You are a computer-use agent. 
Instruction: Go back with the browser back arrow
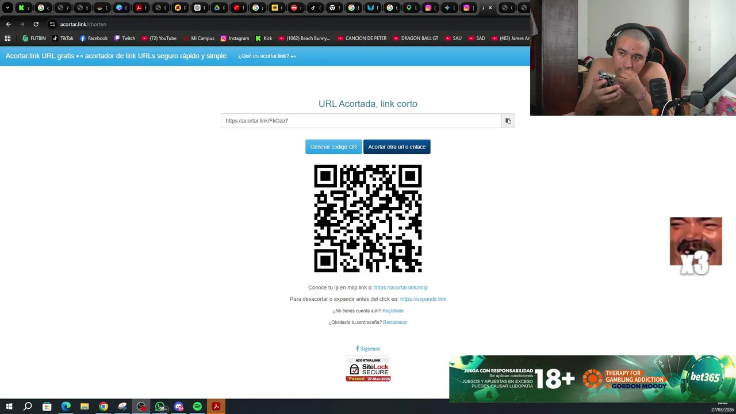(8, 24)
